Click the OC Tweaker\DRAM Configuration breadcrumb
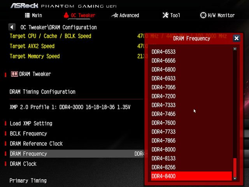This screenshot has height=187, width=249. 59,27
